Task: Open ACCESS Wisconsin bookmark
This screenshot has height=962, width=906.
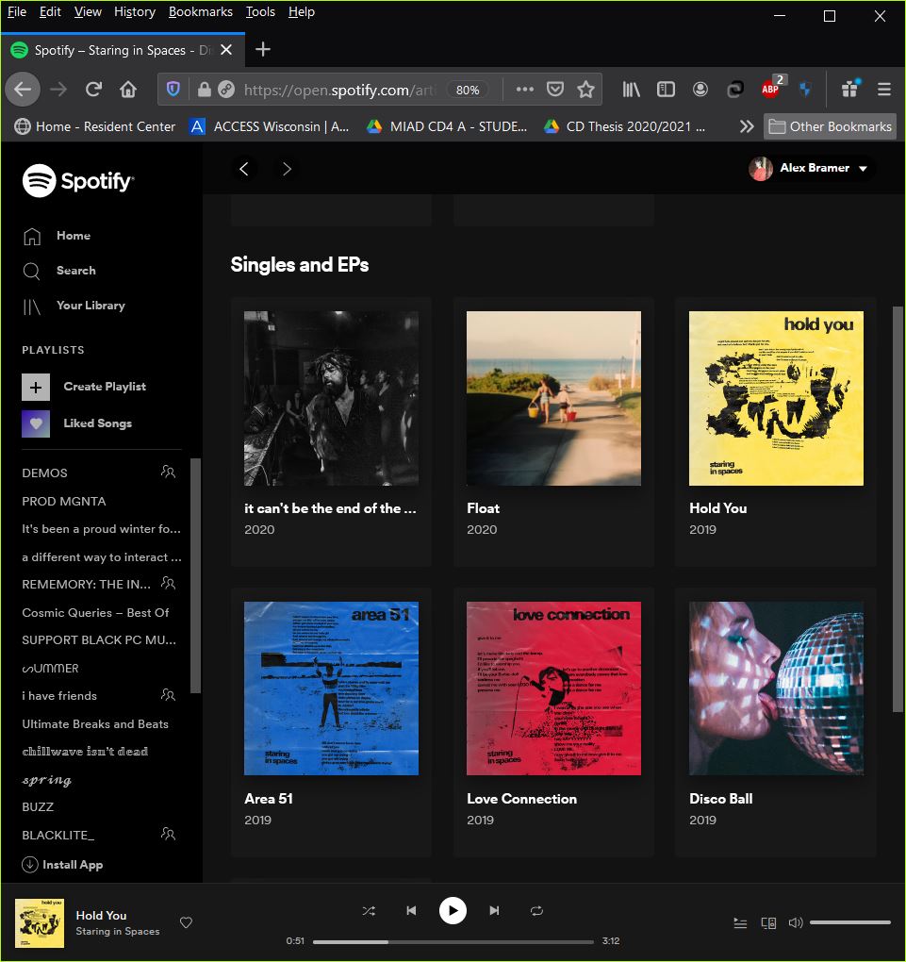Action: (270, 126)
